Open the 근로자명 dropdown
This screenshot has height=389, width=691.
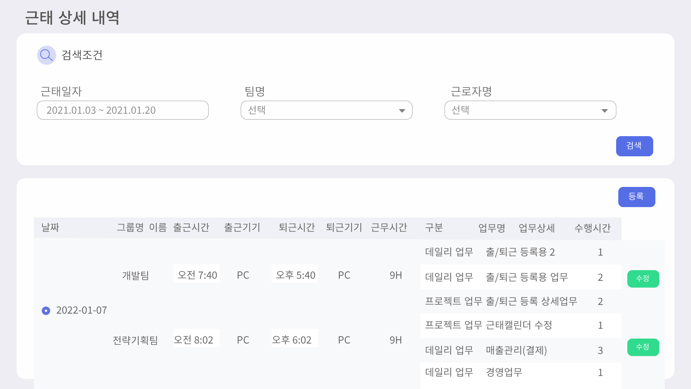point(530,110)
